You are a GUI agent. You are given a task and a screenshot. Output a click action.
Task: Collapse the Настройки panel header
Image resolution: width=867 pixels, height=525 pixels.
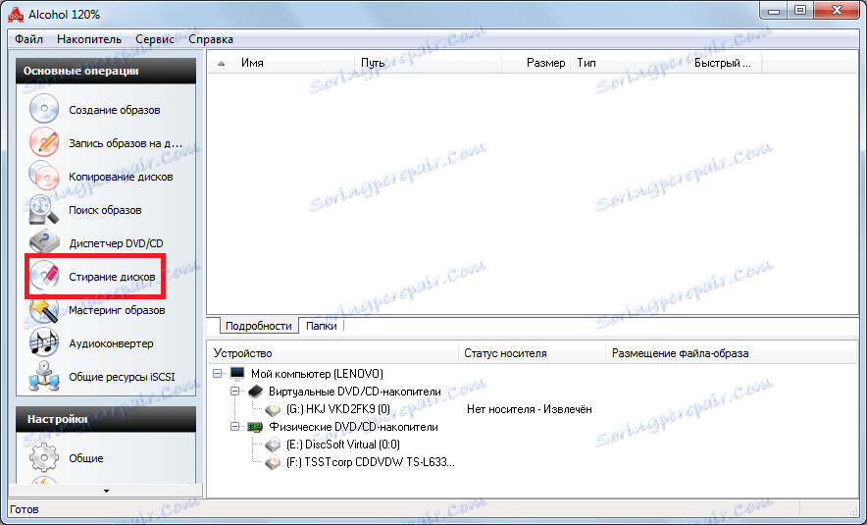[x=106, y=419]
